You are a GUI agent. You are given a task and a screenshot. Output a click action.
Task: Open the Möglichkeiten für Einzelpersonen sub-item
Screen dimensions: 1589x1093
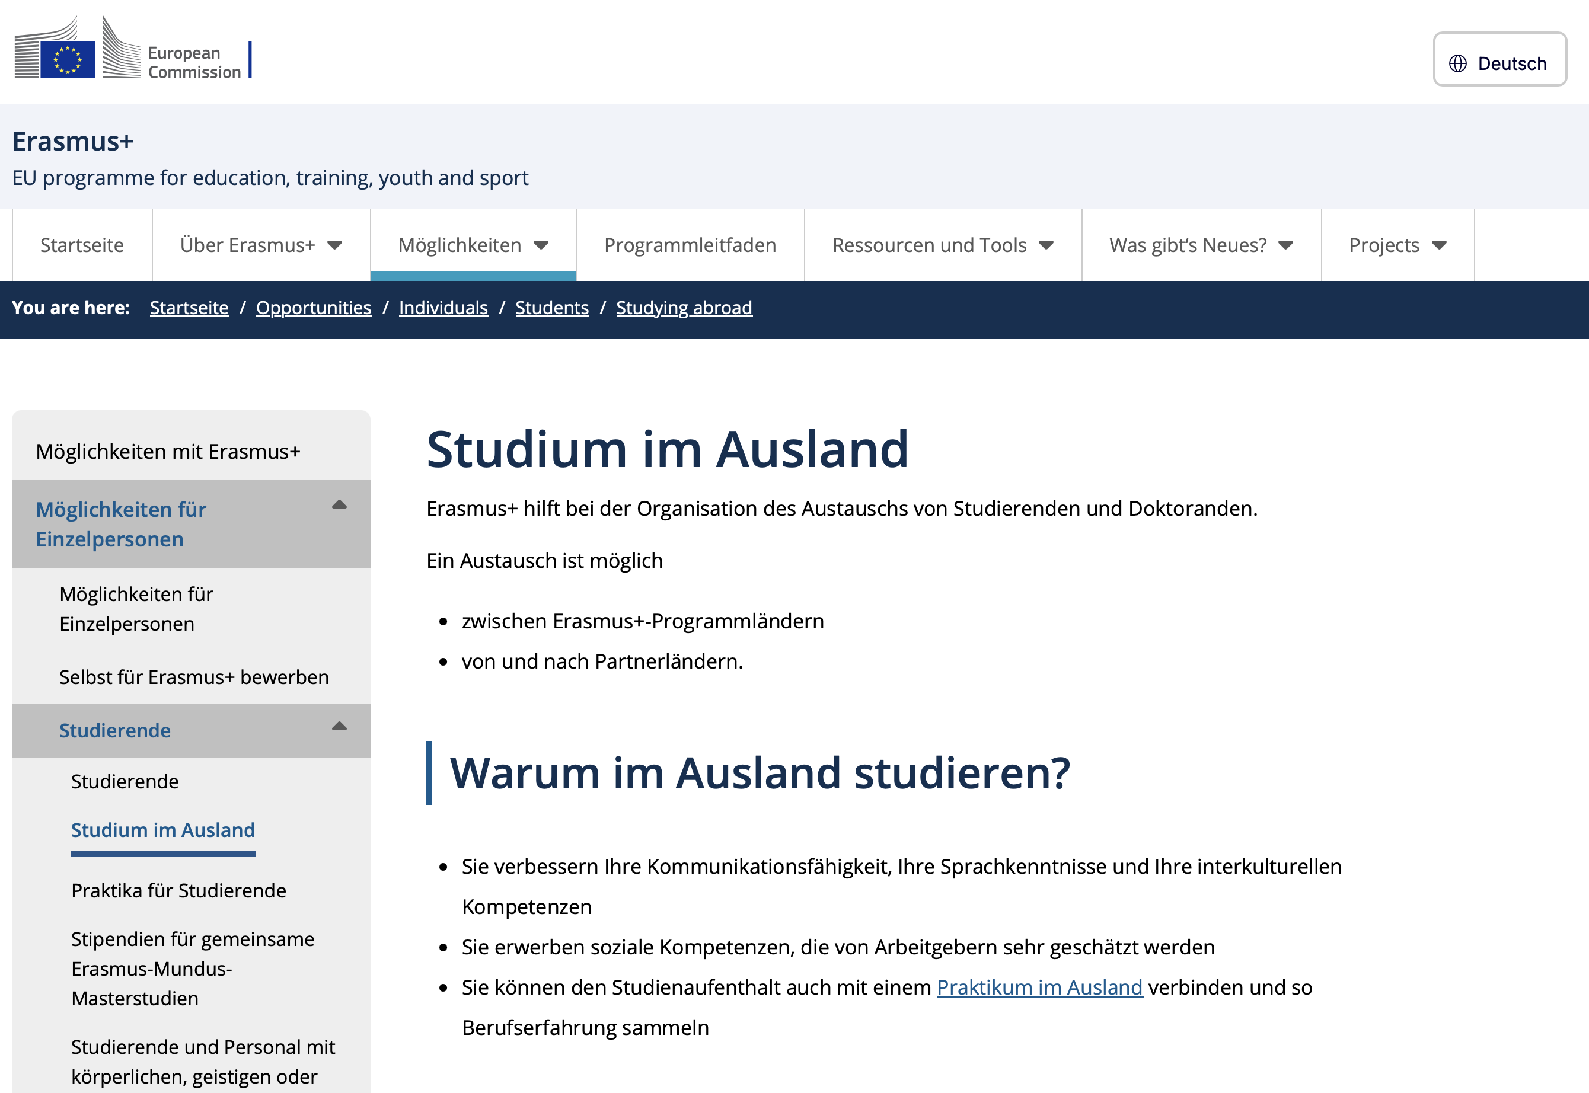[136, 609]
